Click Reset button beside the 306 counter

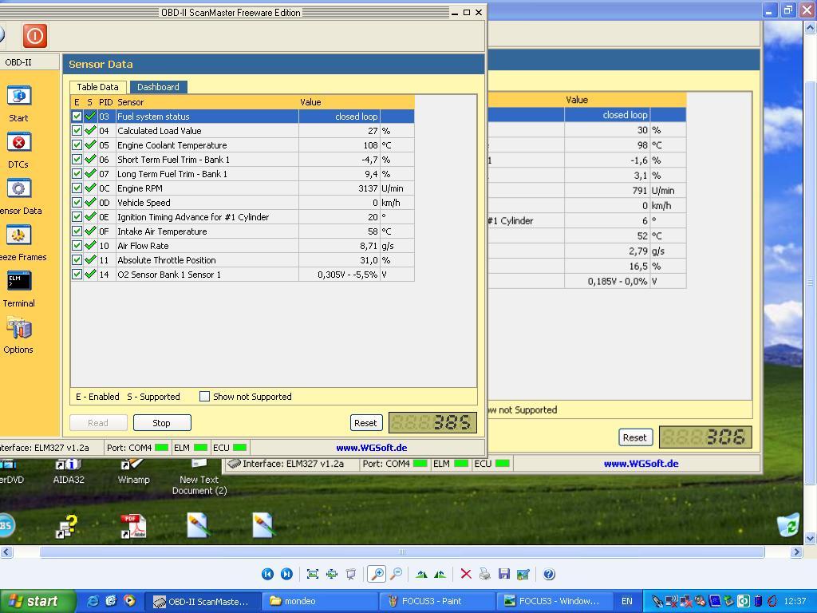pyautogui.click(x=635, y=437)
